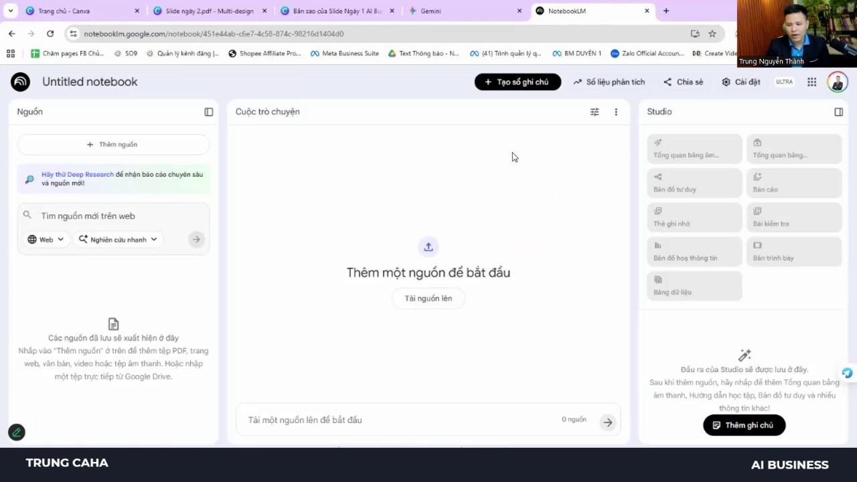Open the chat configuration sliders icon

coord(595,112)
